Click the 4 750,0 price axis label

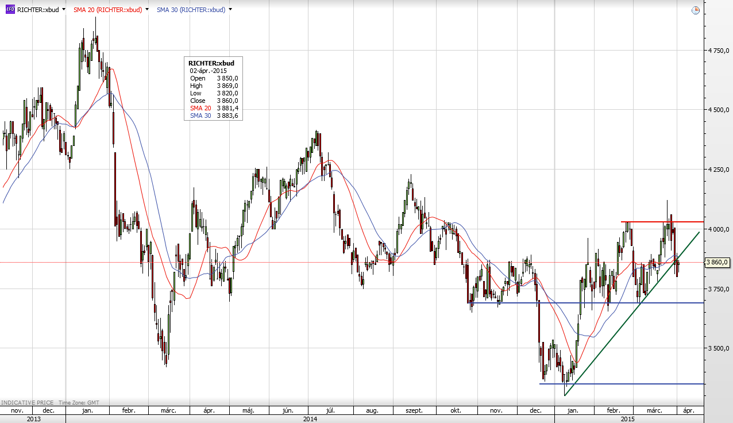(719, 51)
